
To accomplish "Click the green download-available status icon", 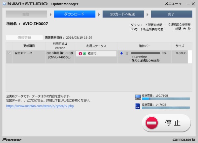I will [84, 54].
